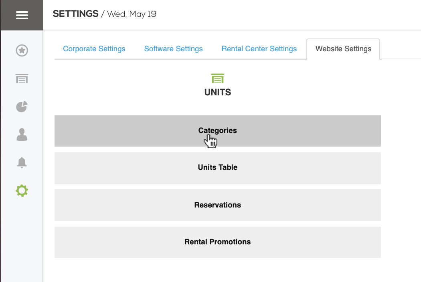
Task: Open the Reservations section
Action: pos(217,205)
